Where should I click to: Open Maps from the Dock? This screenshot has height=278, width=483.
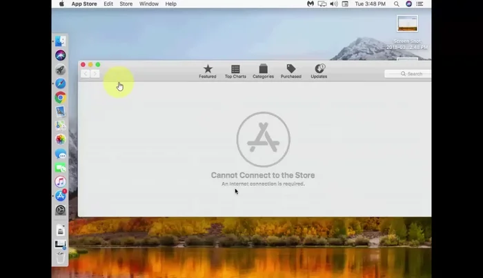point(61,126)
